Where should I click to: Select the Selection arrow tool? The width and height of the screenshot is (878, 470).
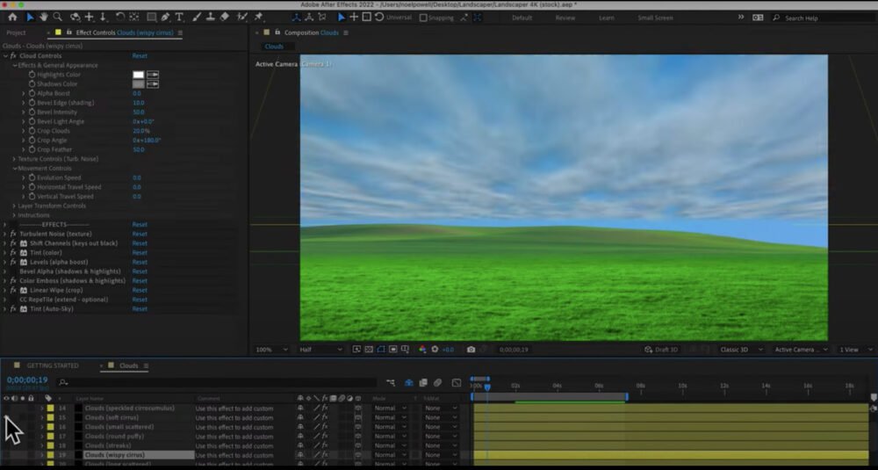click(30, 18)
